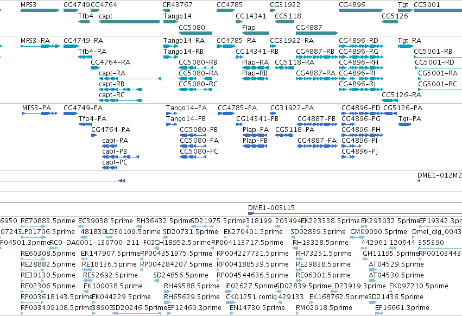Select the DME1-003L15 clone feature
The image size is (462, 316).
point(355,213)
